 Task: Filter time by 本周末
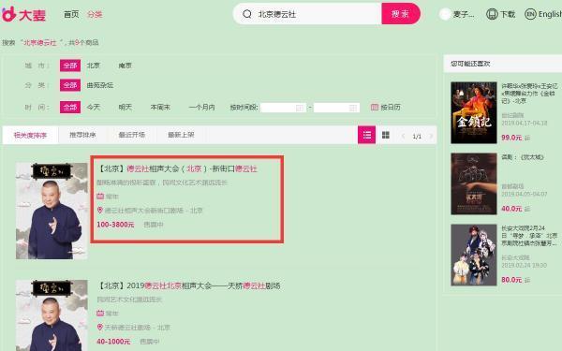click(x=160, y=107)
